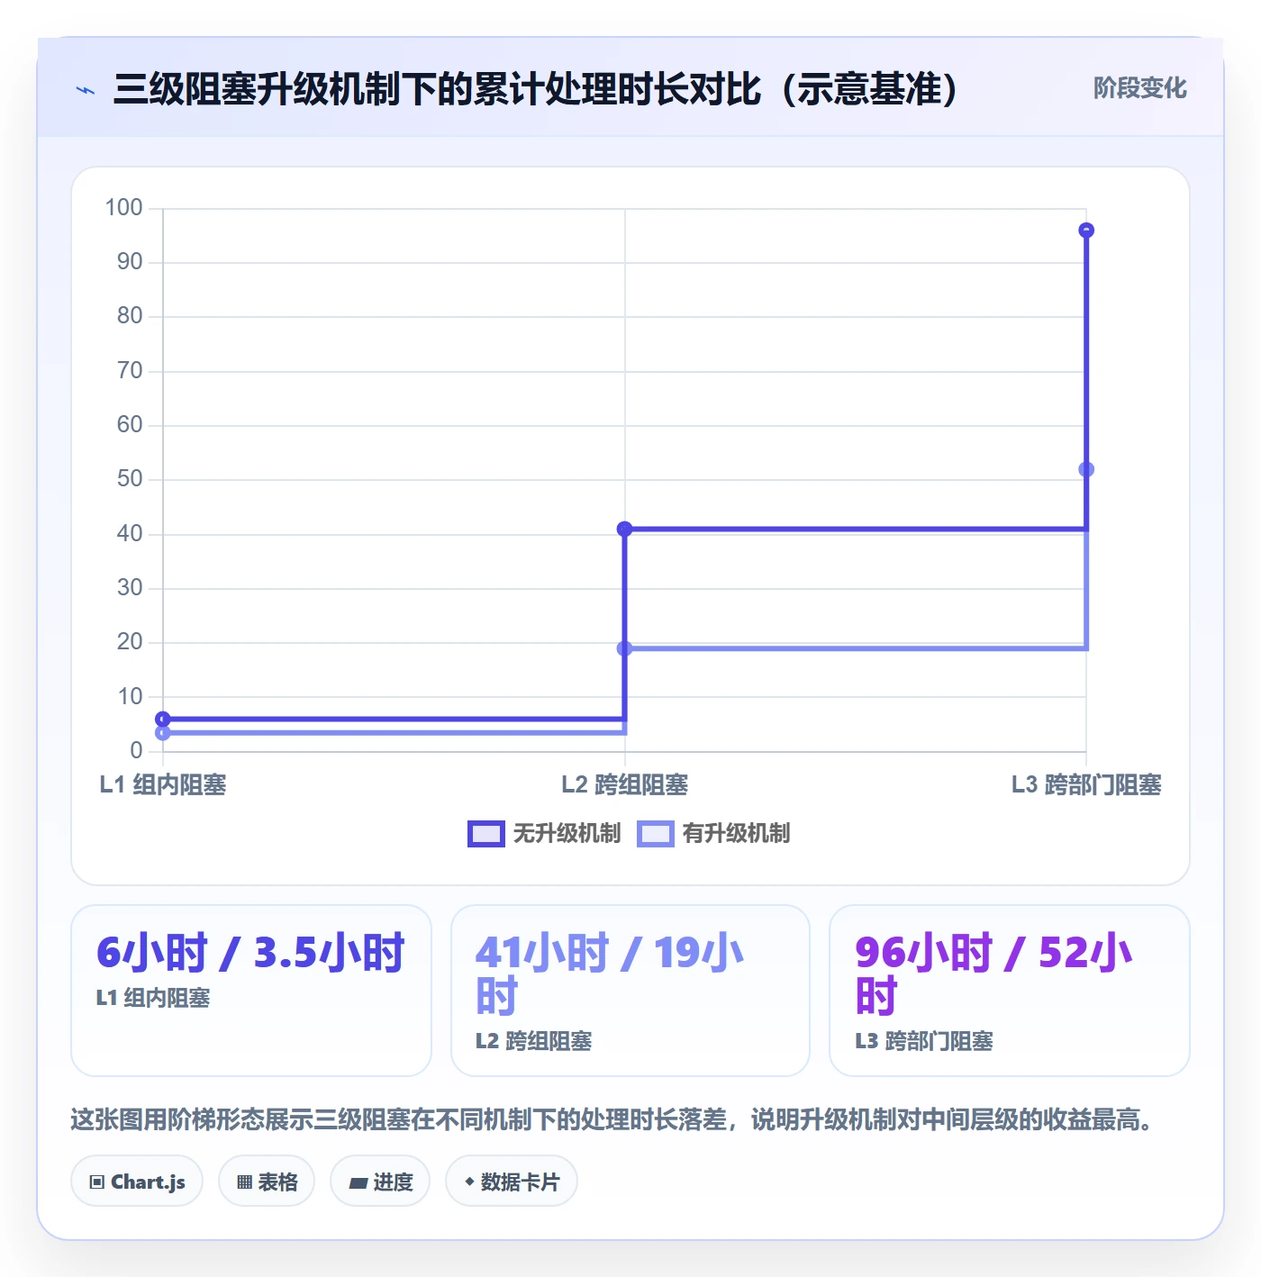This screenshot has width=1261, height=1277.
Task: Select the Chart.js tag chip
Action: tap(137, 1182)
